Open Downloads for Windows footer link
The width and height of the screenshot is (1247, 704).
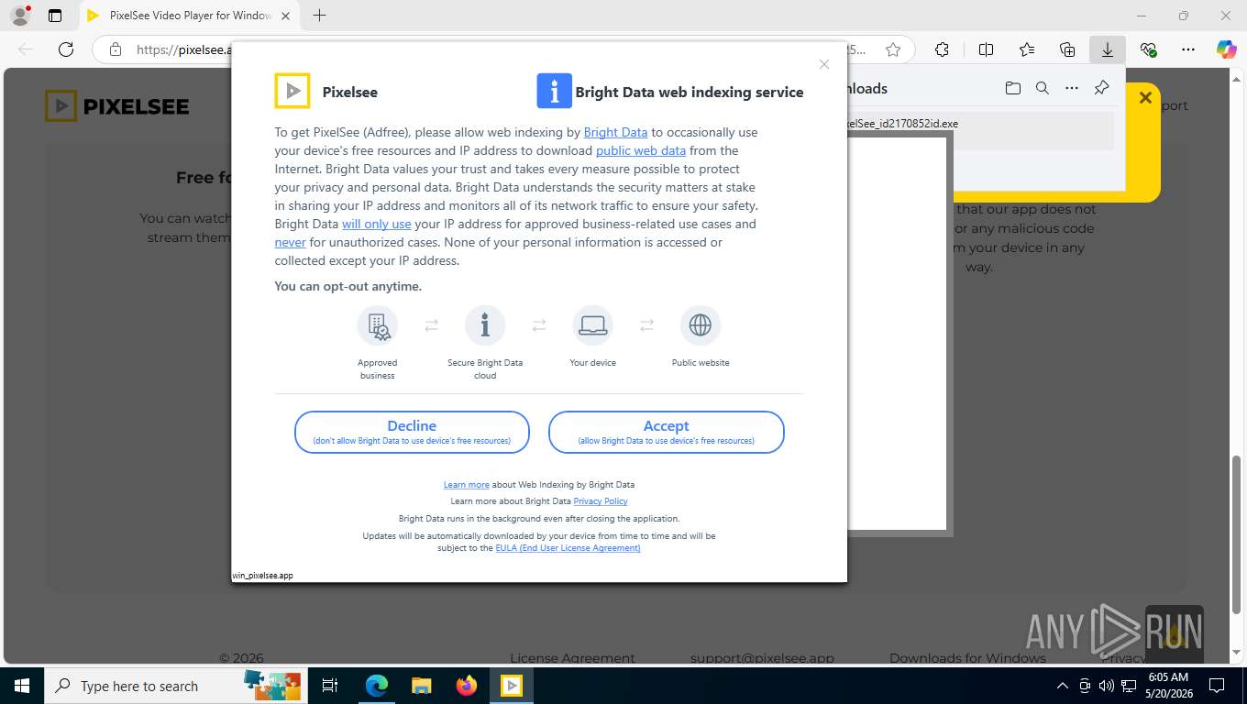(x=967, y=658)
